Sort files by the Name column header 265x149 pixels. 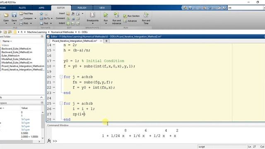click(7, 41)
